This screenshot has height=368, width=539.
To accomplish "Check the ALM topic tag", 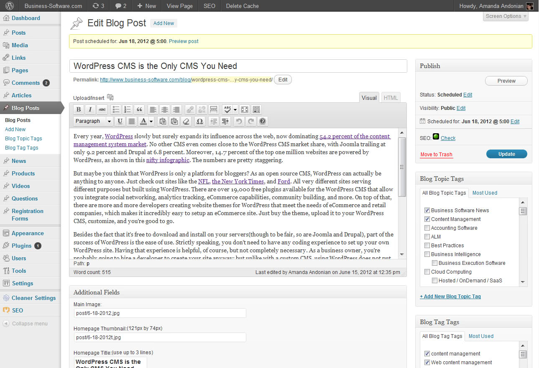I will [427, 236].
